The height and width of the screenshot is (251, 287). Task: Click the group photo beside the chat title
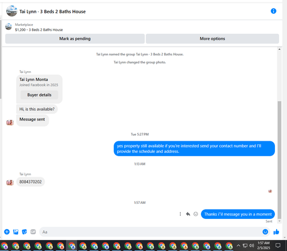[11, 11]
